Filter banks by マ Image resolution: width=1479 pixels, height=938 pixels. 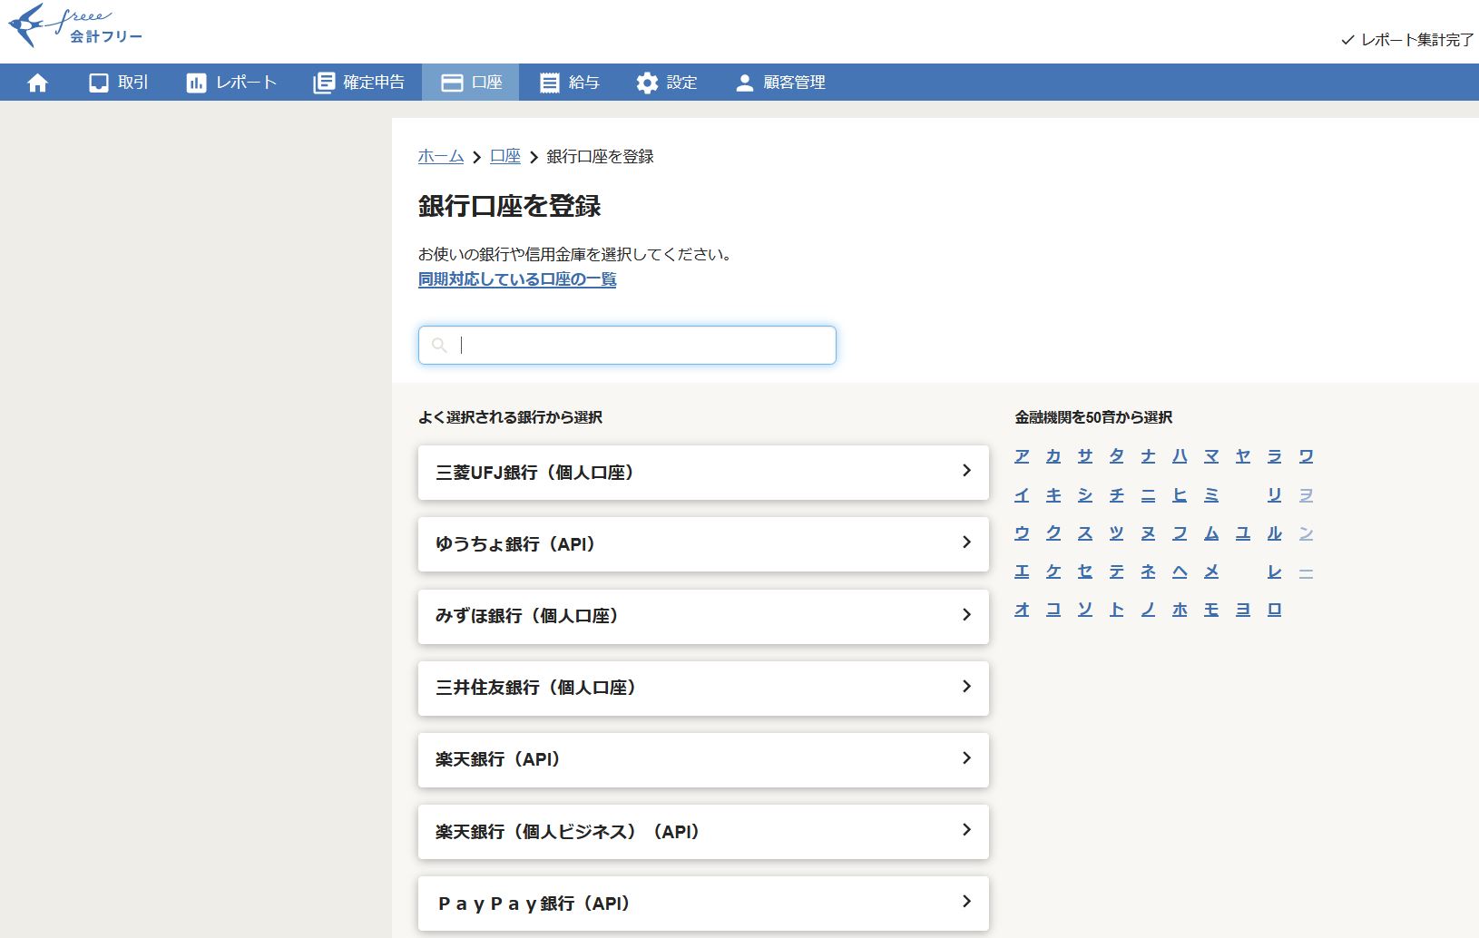1211,456
